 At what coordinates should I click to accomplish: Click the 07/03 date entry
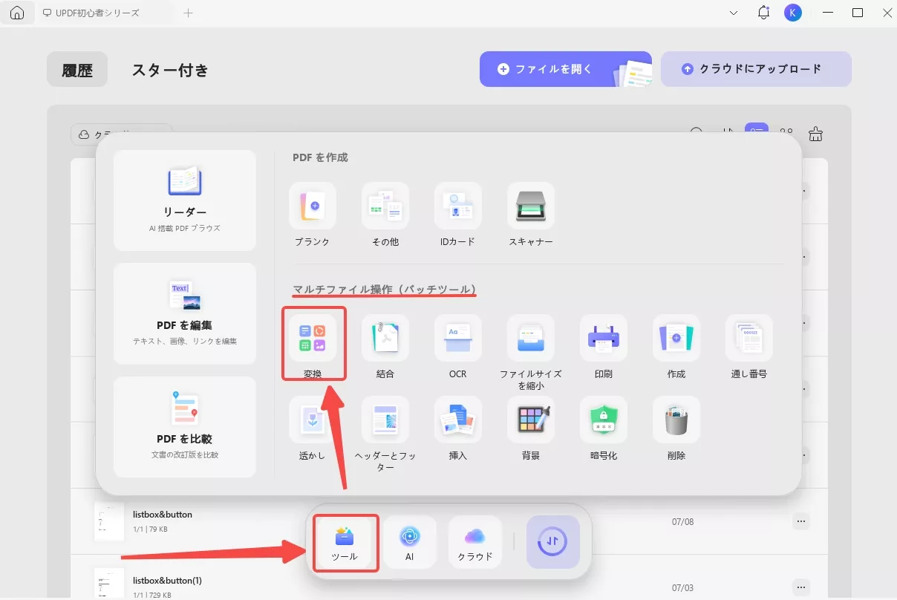682,587
